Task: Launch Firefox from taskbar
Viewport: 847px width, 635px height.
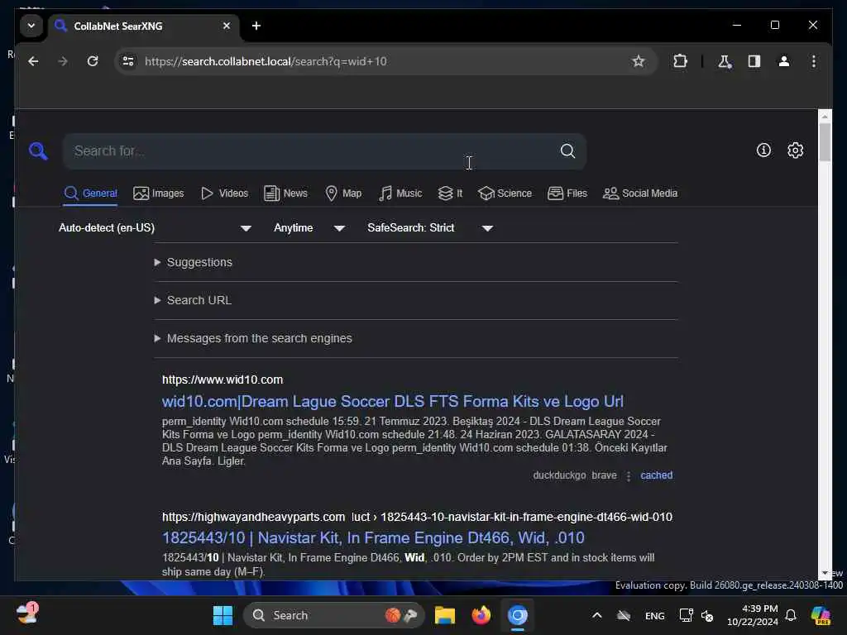Action: click(x=481, y=615)
